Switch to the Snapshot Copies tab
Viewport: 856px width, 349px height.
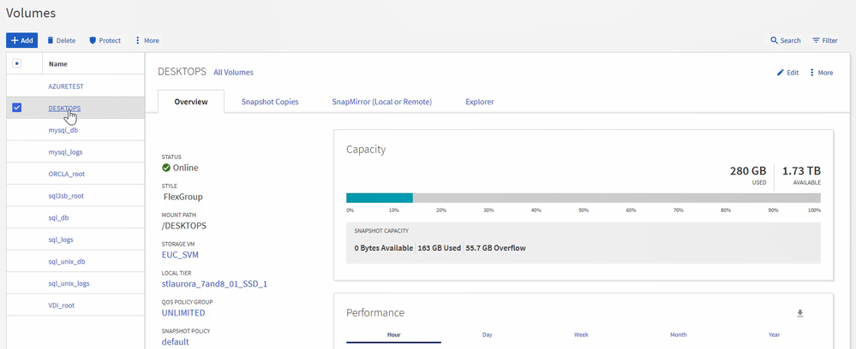point(270,102)
